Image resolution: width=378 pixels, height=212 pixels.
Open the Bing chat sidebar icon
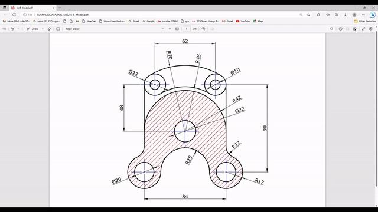coord(373,15)
